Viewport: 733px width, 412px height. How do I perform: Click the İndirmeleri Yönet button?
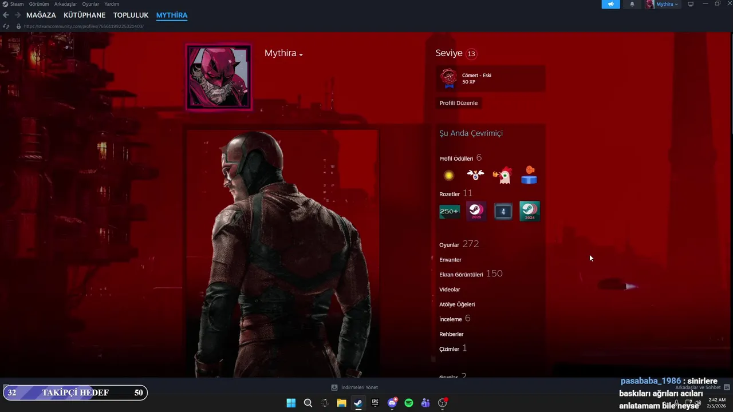click(x=354, y=387)
